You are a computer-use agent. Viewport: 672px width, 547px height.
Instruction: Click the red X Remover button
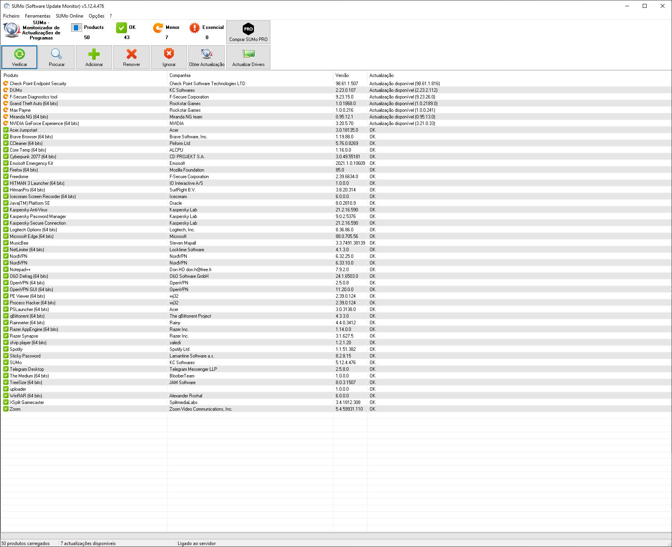(x=132, y=57)
